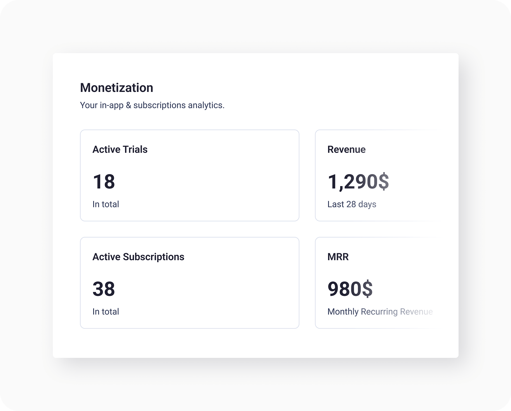Click the MRR title label
Screen dimensions: 511x411
[x=338, y=257]
